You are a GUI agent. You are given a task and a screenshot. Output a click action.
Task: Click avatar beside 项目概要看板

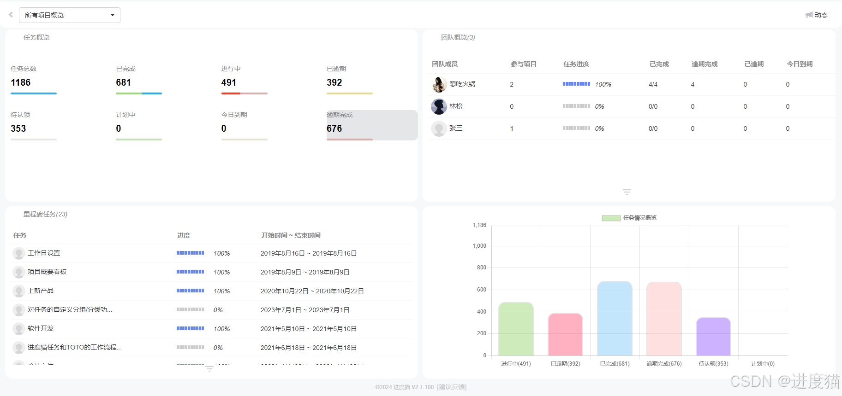[x=19, y=272]
